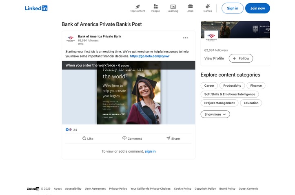Click the sign in link under comments
This screenshot has width=295, height=195.
(x=150, y=151)
